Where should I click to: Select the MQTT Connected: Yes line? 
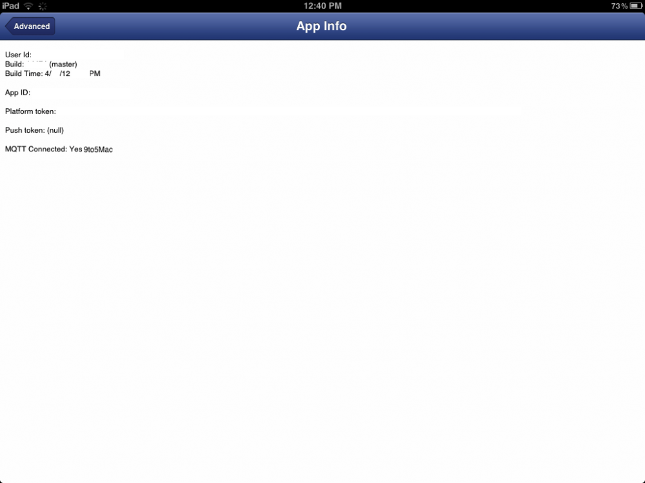44,149
